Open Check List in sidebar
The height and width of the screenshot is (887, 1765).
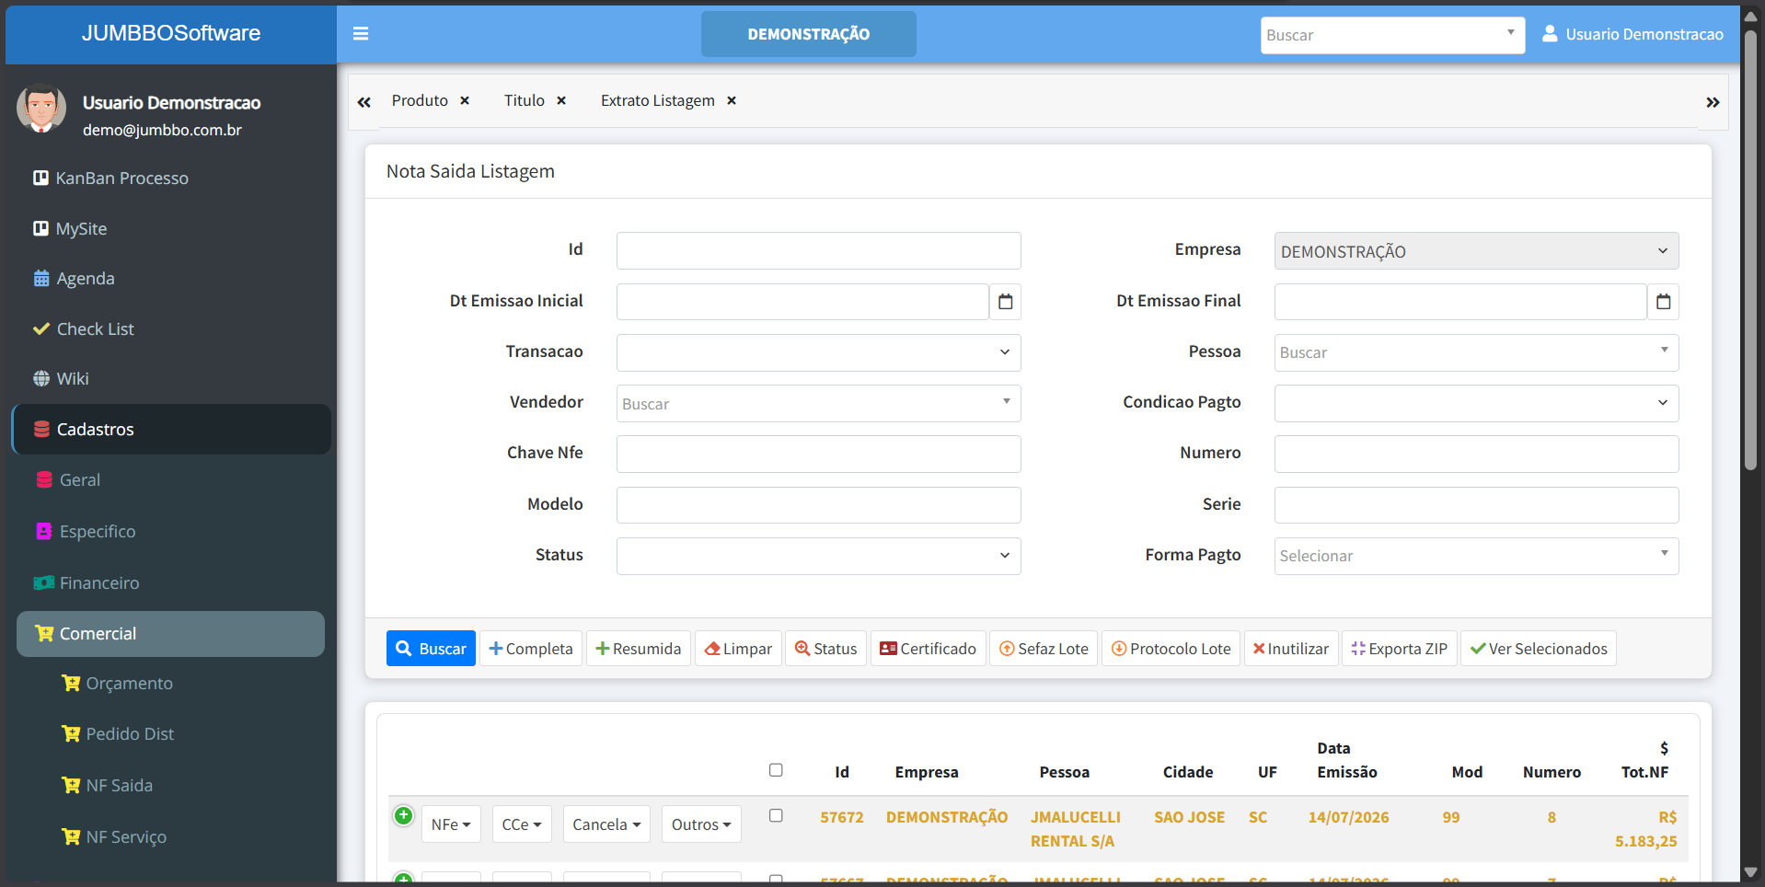click(170, 328)
